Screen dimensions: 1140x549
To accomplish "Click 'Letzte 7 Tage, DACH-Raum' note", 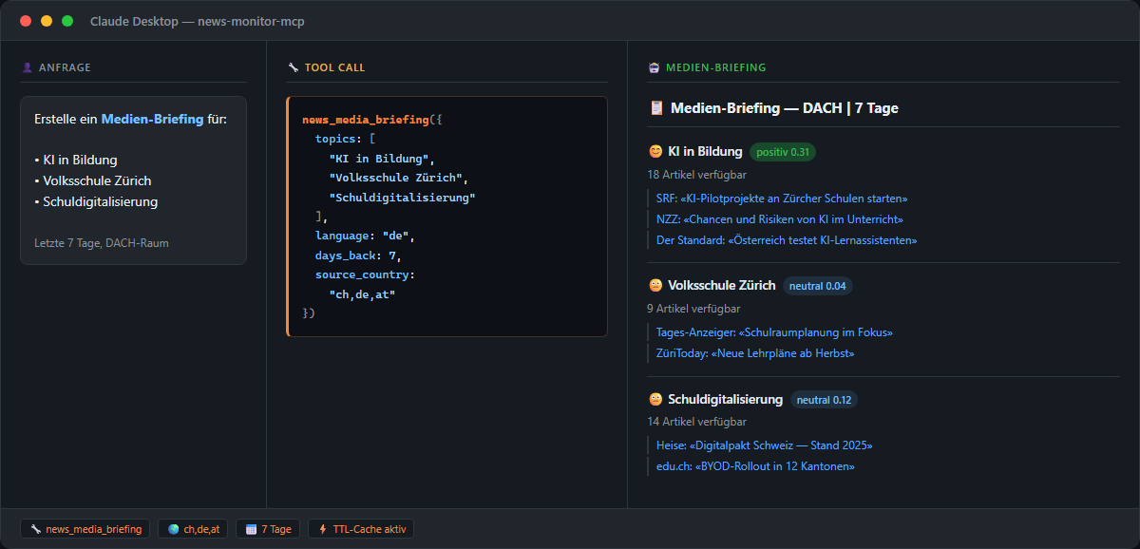I will coord(102,243).
